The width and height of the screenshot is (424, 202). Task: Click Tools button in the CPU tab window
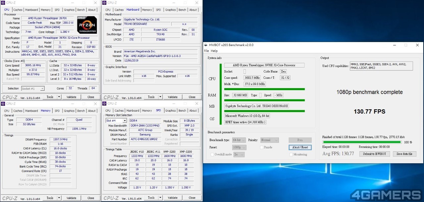click(50, 97)
